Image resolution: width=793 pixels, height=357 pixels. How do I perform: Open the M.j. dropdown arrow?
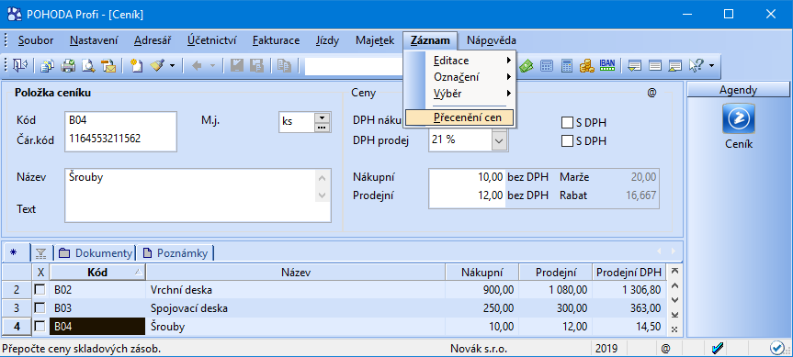point(322,117)
